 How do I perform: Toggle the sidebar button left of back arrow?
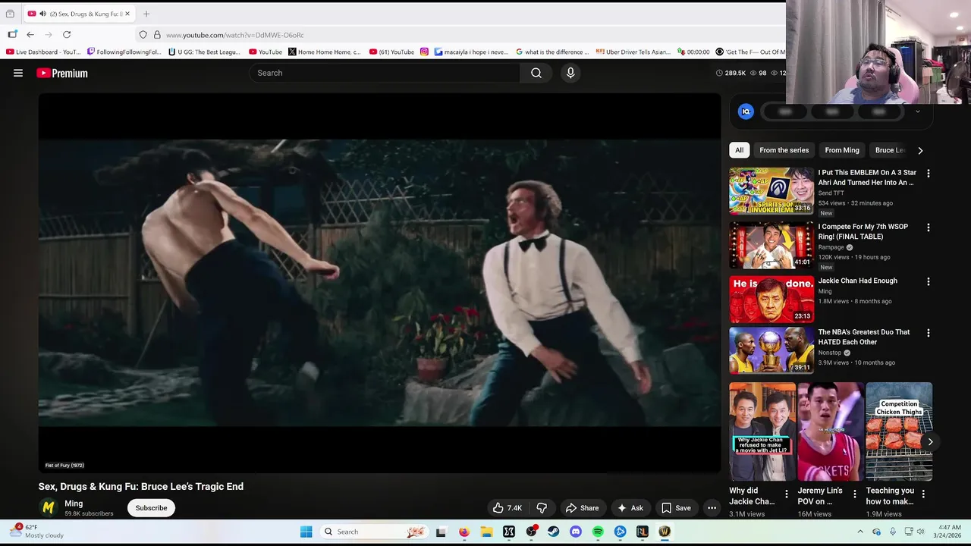[x=12, y=35]
